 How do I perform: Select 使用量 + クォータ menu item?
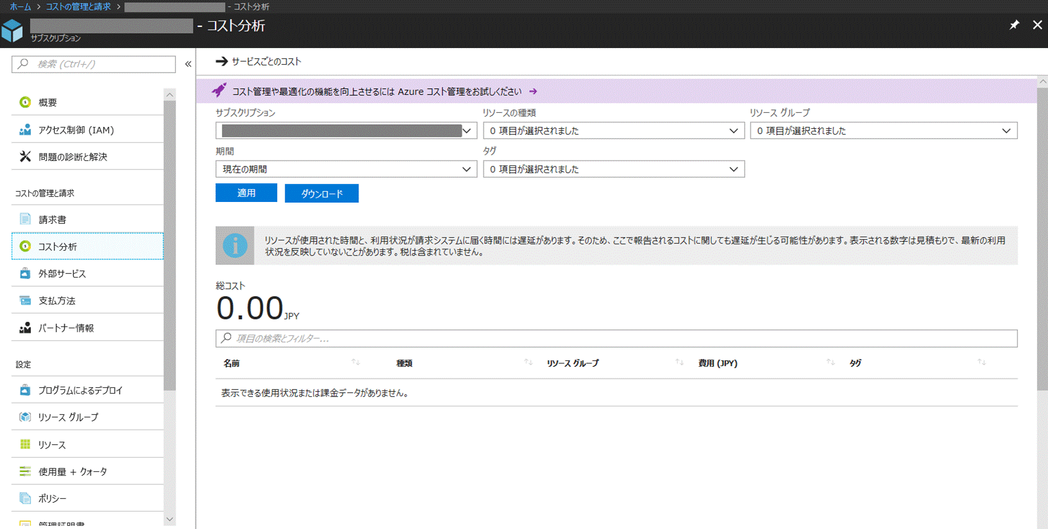(87, 471)
